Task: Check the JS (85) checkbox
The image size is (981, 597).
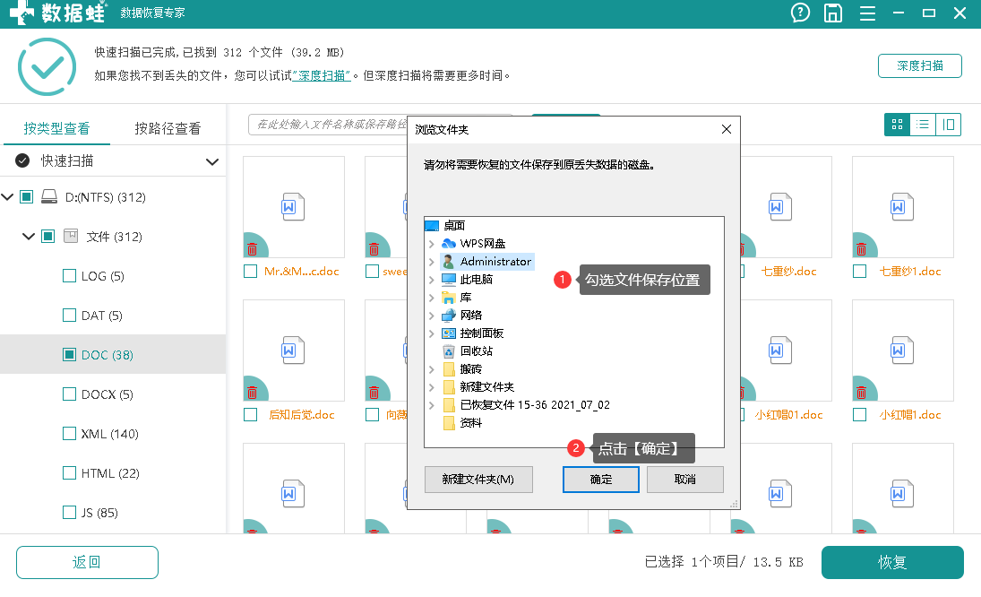Action: point(70,513)
